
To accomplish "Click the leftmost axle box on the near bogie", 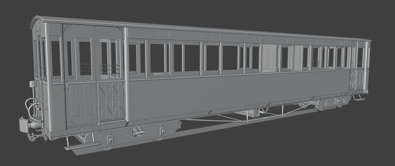I will click(x=110, y=138).
